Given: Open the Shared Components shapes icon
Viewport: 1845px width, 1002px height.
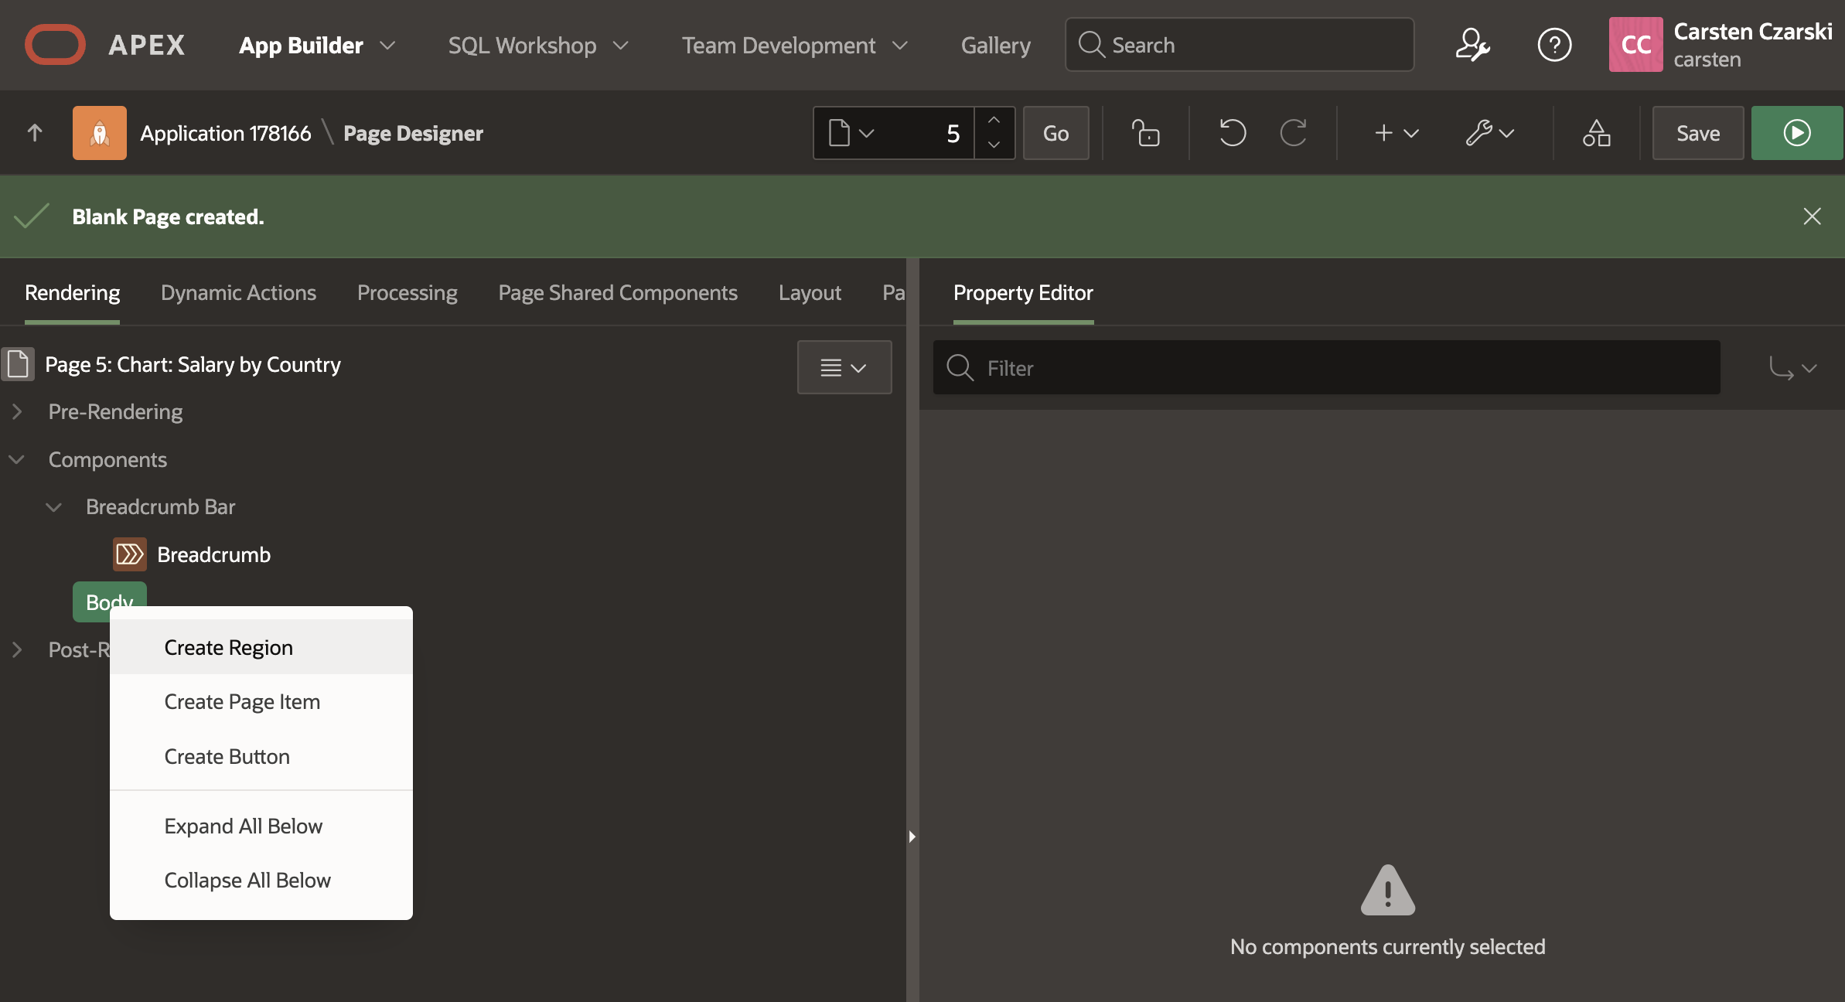Looking at the screenshot, I should [1596, 133].
